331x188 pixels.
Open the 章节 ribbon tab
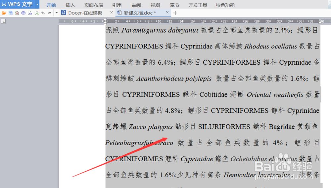174,5
